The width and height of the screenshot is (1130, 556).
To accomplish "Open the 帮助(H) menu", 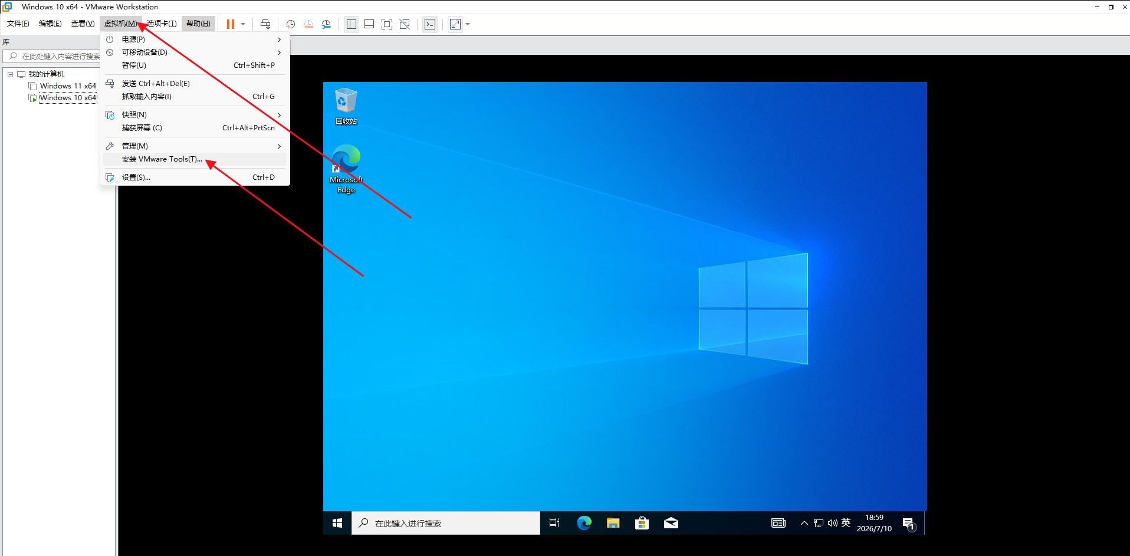I will click(x=198, y=24).
